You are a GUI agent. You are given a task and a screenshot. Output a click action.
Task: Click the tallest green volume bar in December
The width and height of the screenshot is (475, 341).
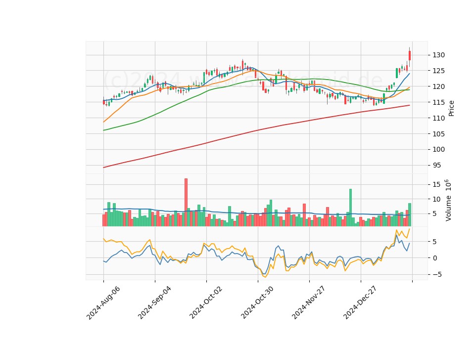pos(350,208)
